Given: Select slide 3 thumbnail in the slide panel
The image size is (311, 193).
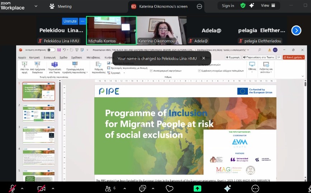Looking at the screenshot, I should click(39, 134).
